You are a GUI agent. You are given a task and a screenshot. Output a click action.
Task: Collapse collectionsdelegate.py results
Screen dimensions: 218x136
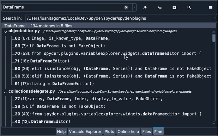(x=5, y=91)
